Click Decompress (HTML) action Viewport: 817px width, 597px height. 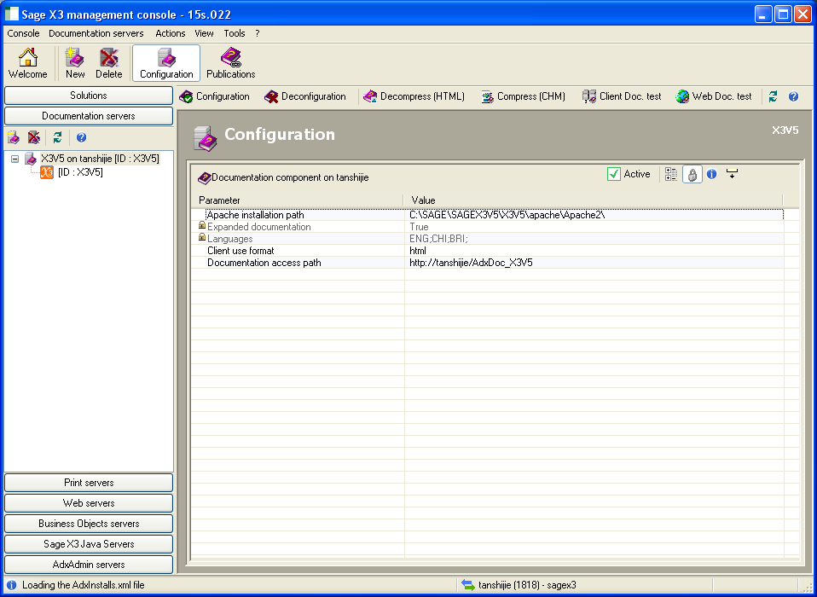[414, 96]
